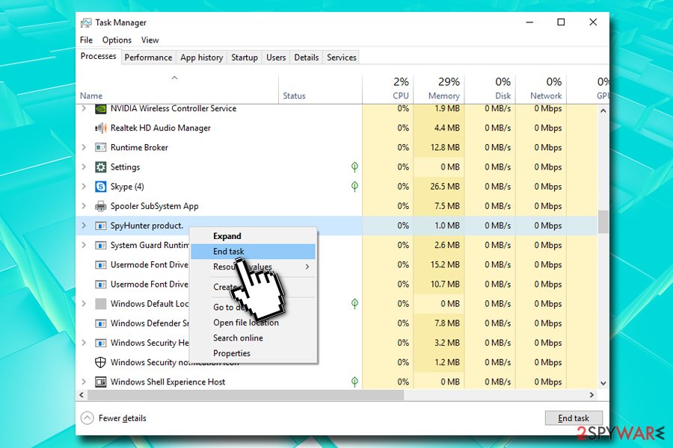Expand the System Guard Runtime group
Screen dimensions: 673x448
84,245
